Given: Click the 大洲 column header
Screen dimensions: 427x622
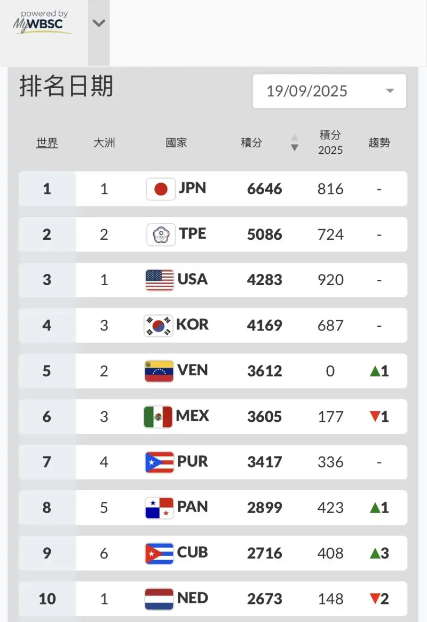Looking at the screenshot, I should click(x=104, y=143).
